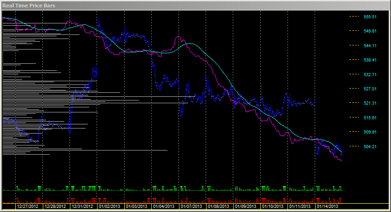Image resolution: width=391 pixels, height=212 pixels.
Task: Click the 527.01 price level label
Action: 370,89
